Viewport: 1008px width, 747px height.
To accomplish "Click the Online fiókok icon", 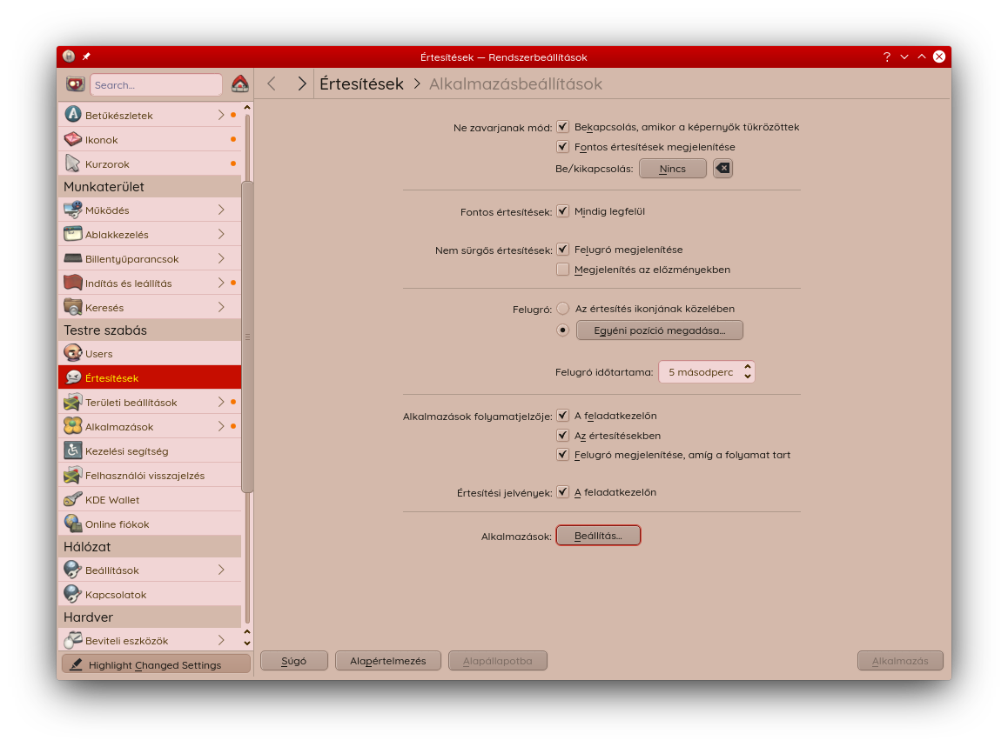I will tap(72, 524).
